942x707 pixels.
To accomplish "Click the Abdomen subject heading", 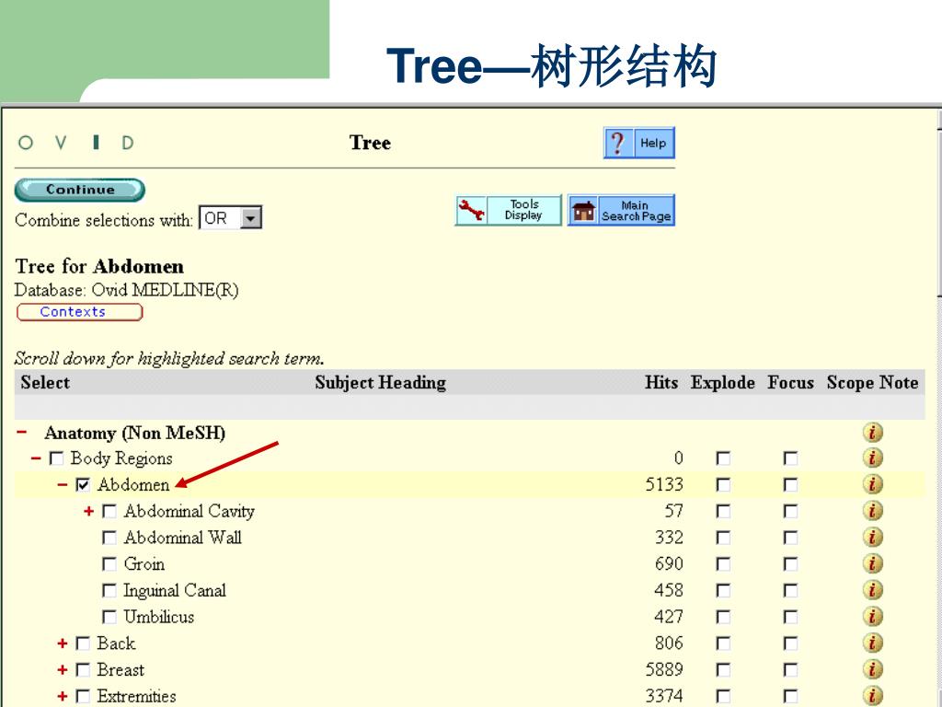I will click(x=133, y=484).
